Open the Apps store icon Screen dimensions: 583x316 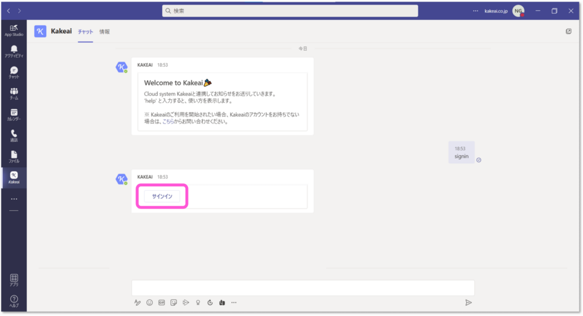point(14,280)
